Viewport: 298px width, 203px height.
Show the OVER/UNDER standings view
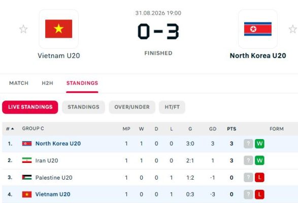click(x=132, y=107)
